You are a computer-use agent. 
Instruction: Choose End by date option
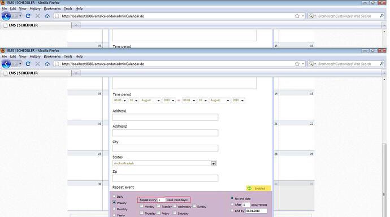pos(232,210)
